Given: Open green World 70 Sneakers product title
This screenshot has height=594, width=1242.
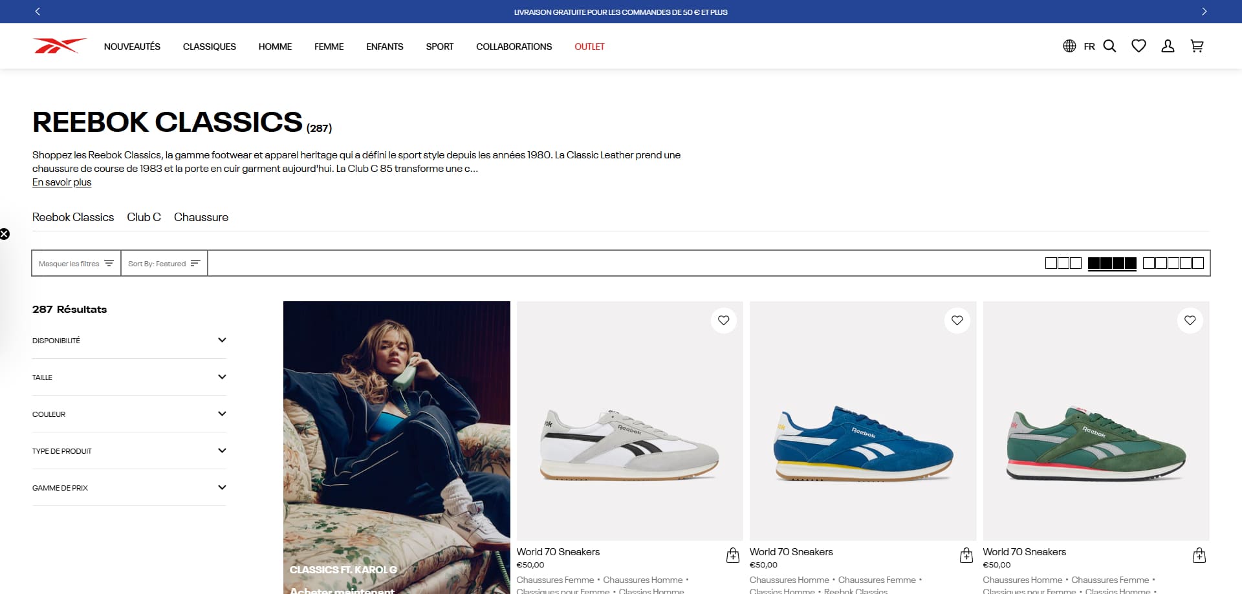Looking at the screenshot, I should click(1025, 552).
